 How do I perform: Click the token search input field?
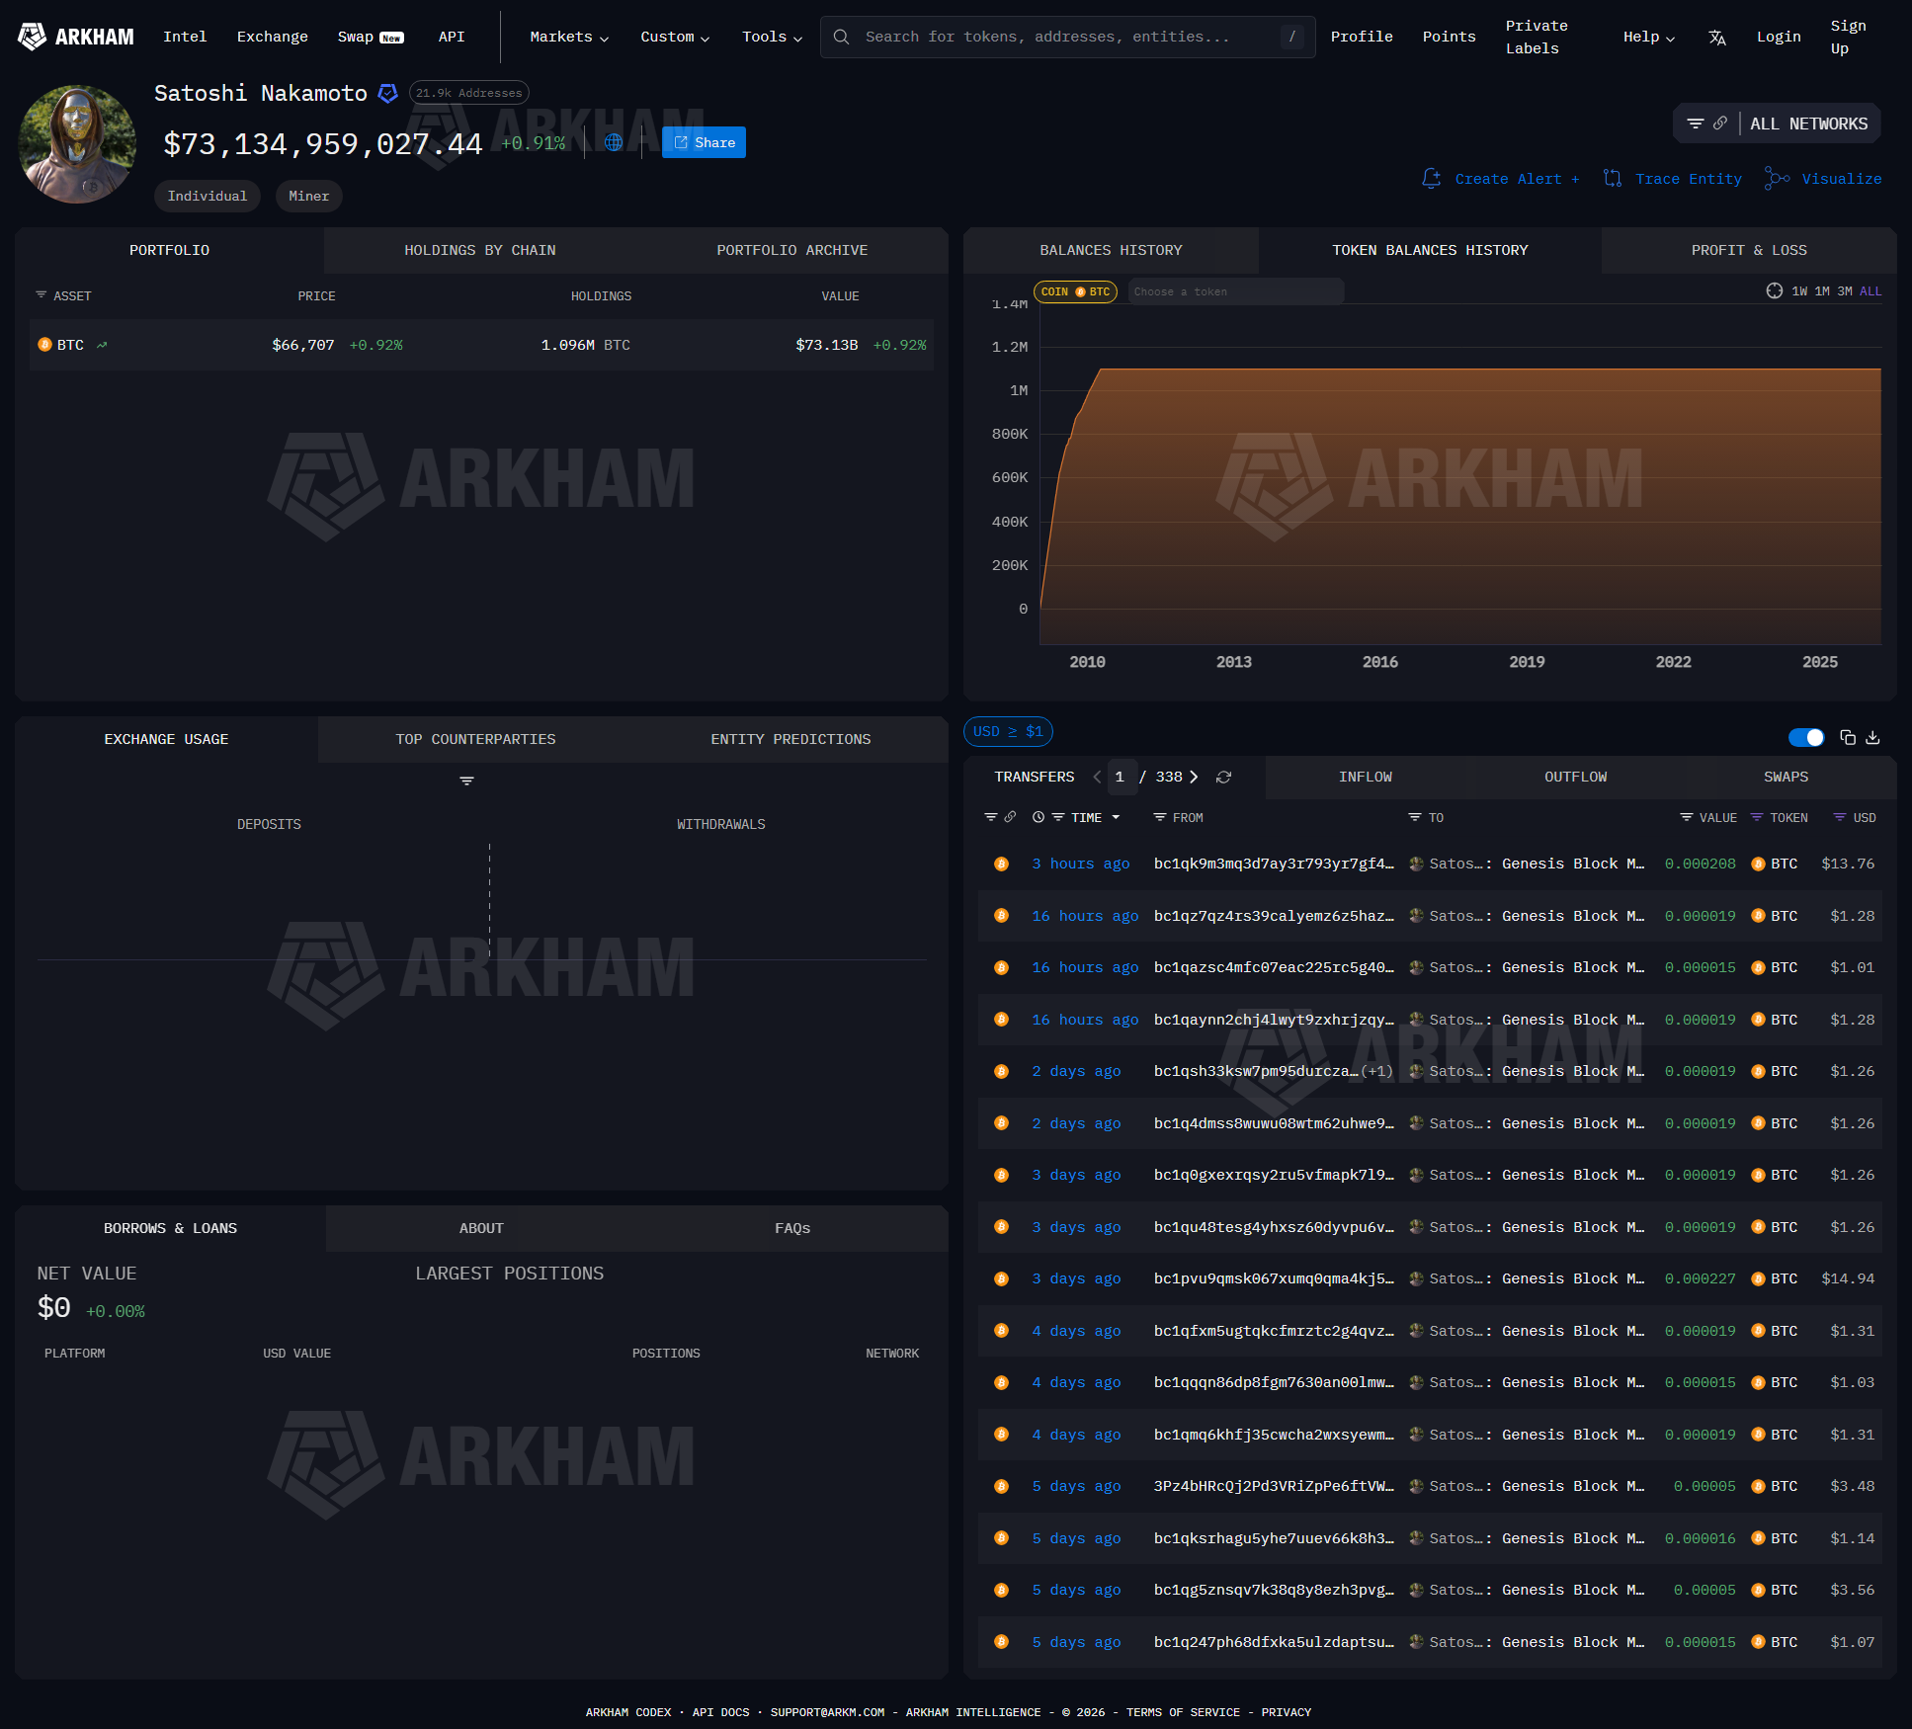tap(1235, 291)
